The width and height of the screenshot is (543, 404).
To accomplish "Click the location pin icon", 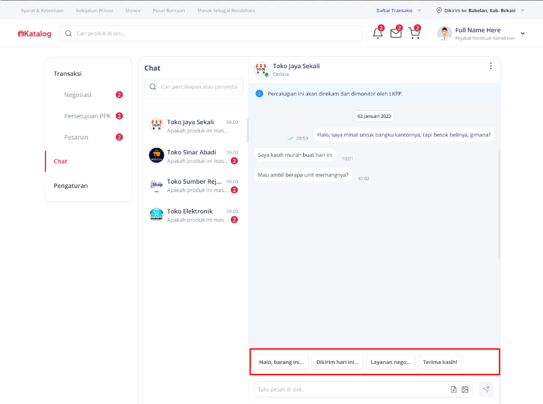I will coord(439,10).
